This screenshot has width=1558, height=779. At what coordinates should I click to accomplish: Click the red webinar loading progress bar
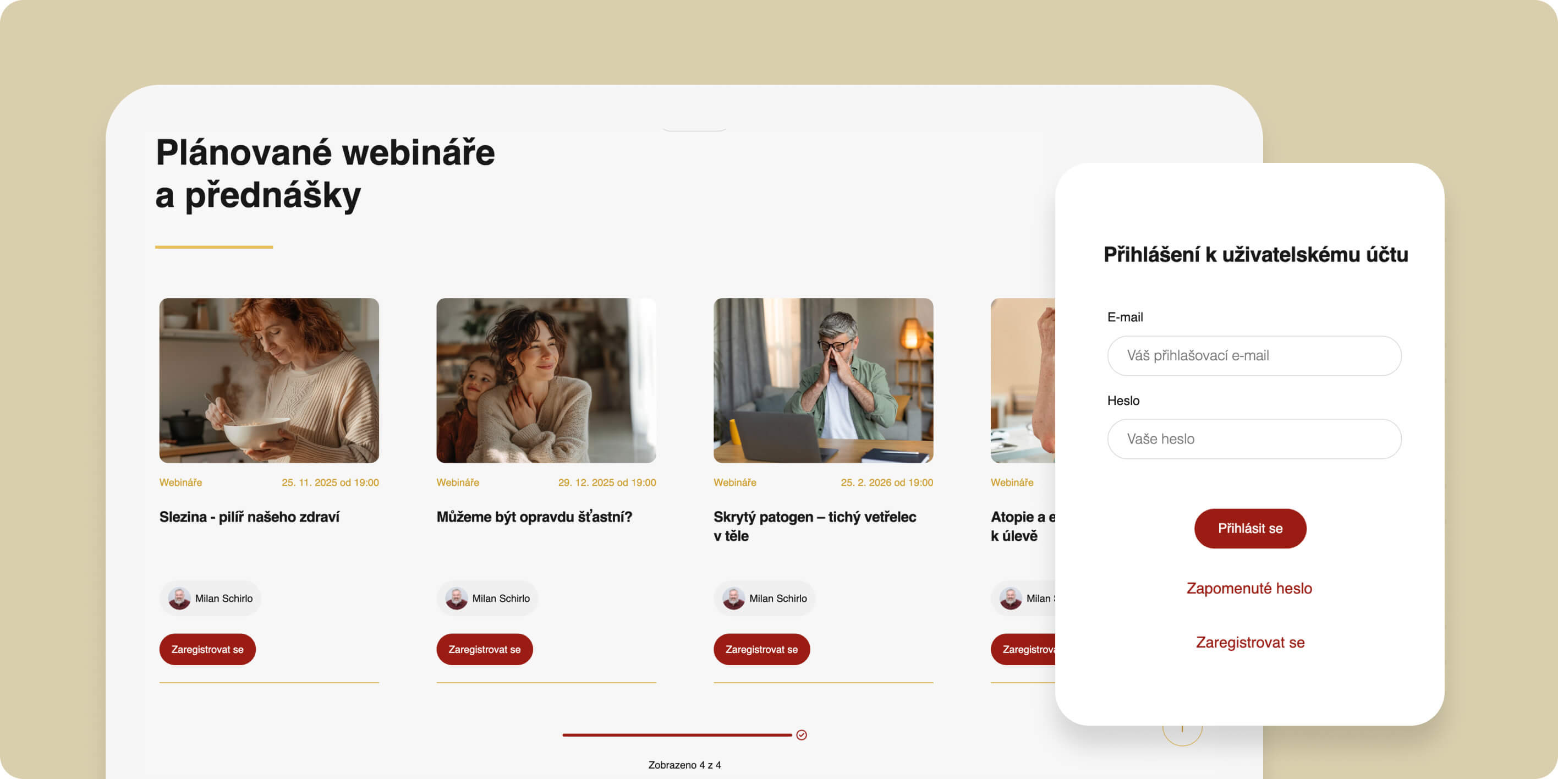click(677, 735)
